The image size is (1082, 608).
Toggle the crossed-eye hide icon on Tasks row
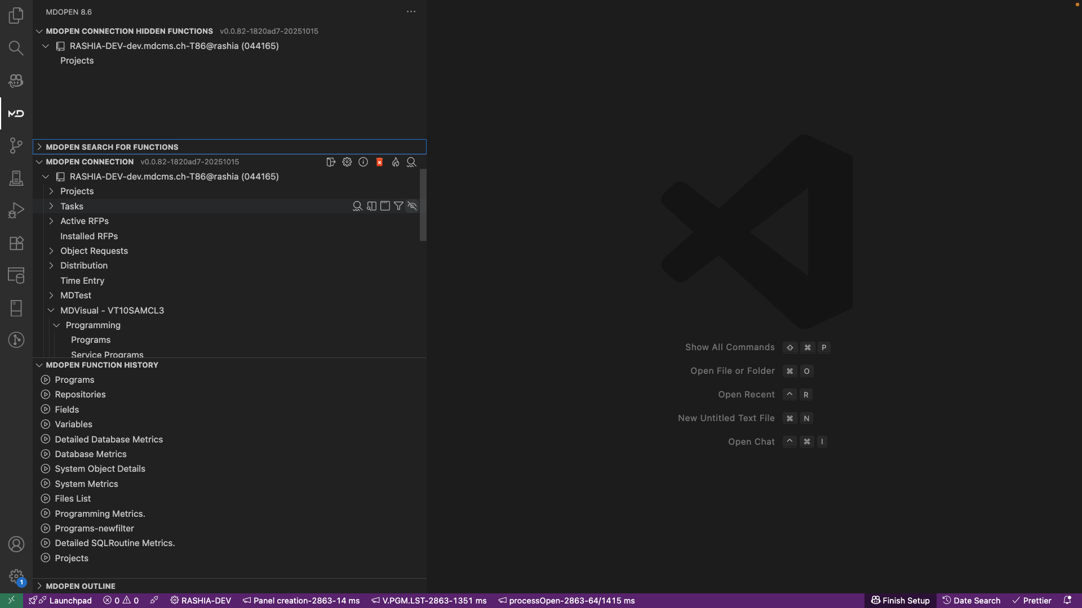coord(413,206)
